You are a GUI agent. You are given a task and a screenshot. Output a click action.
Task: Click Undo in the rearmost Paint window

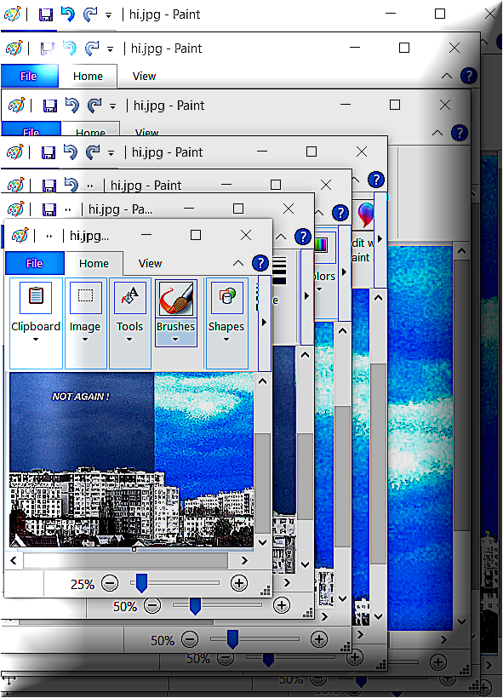[67, 14]
